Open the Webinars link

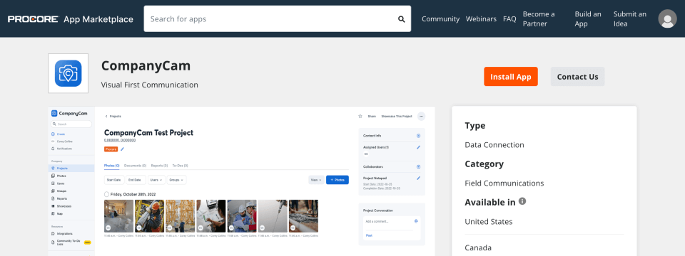(481, 19)
